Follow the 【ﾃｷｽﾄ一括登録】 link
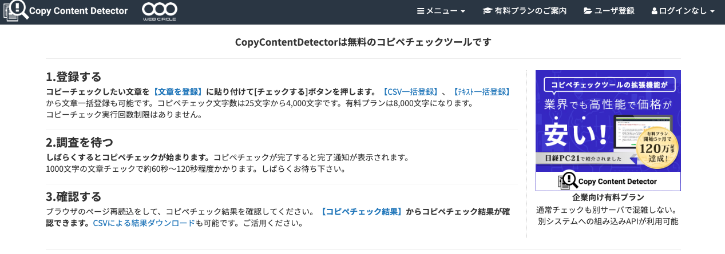Screen dimensions: 725x254 click(x=481, y=91)
